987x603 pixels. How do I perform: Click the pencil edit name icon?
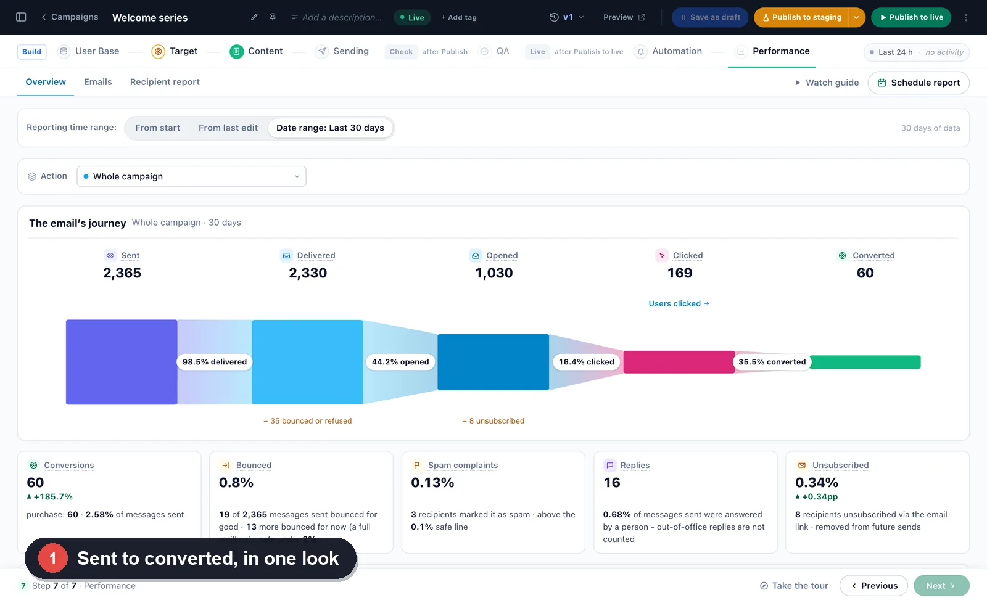coord(254,17)
